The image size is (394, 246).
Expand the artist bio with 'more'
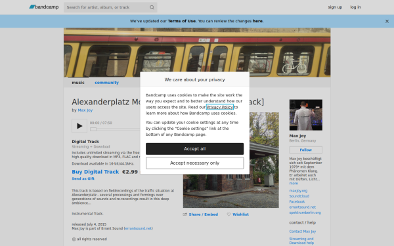294,183
